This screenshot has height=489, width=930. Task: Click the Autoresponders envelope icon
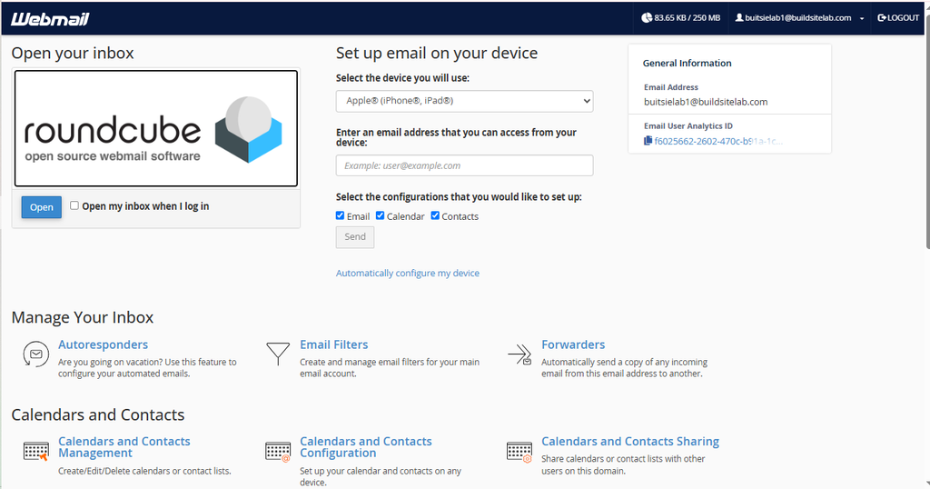coord(35,354)
